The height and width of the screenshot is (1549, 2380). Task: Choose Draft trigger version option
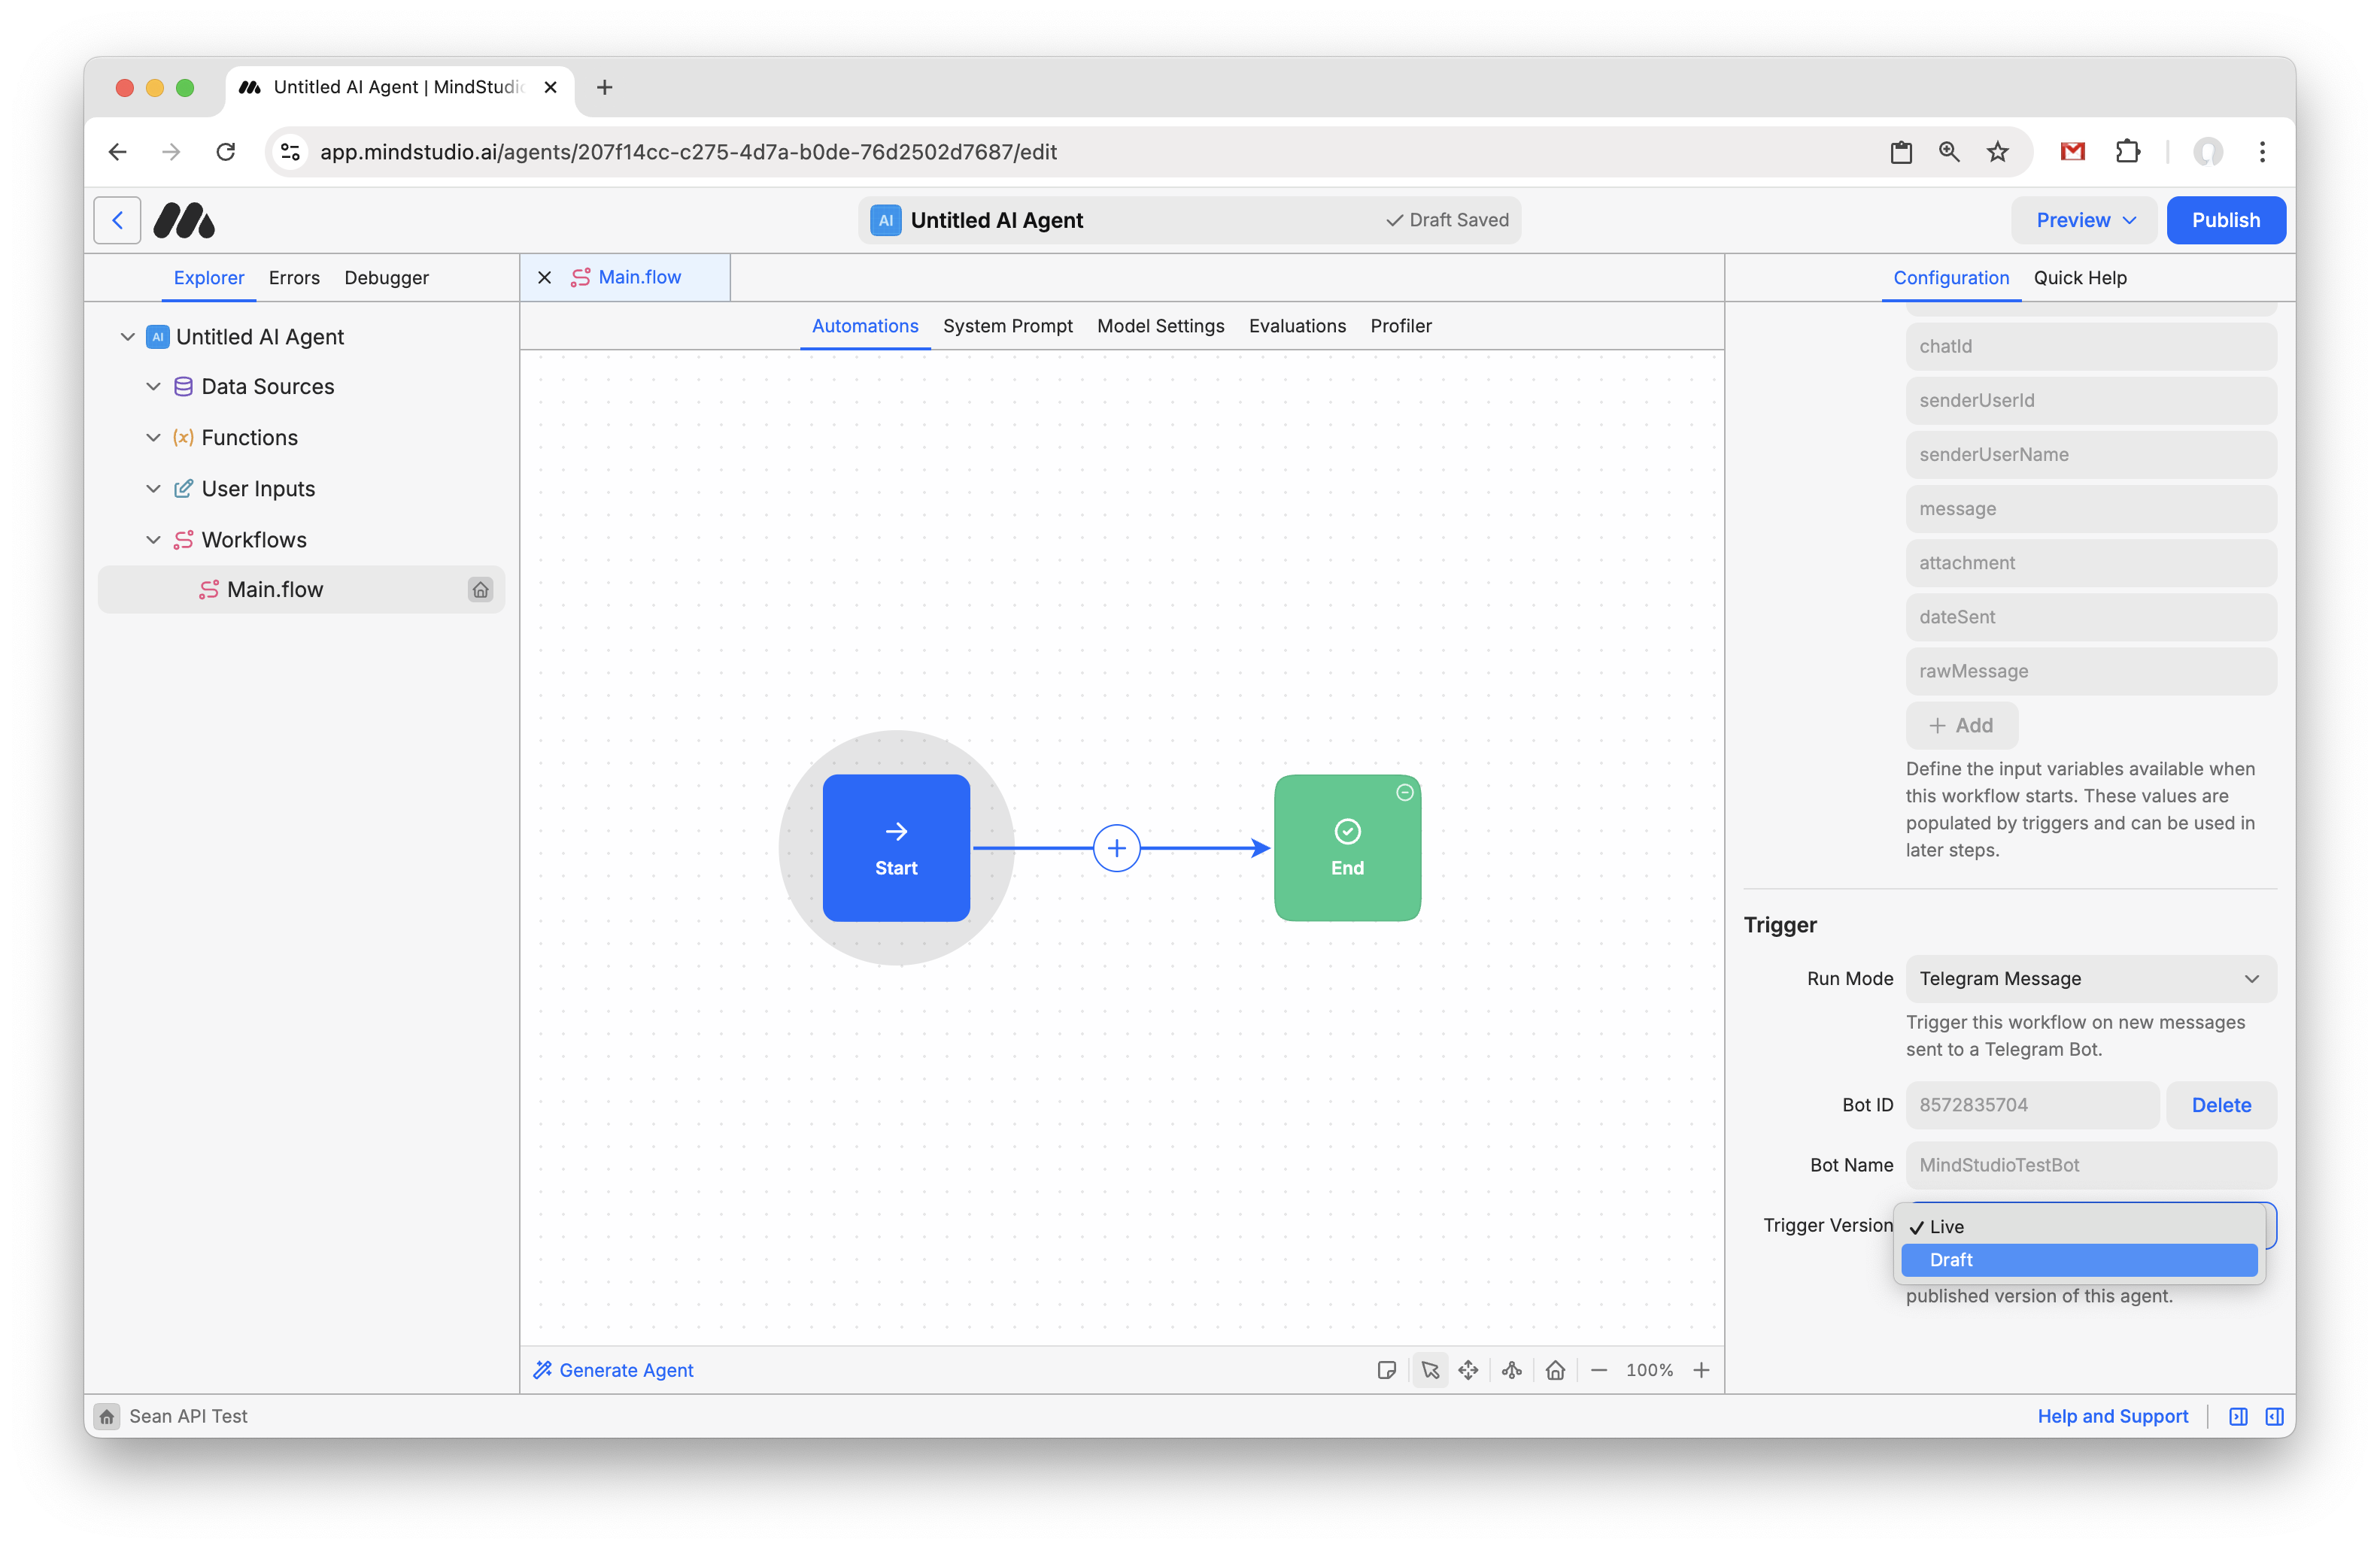2078,1260
